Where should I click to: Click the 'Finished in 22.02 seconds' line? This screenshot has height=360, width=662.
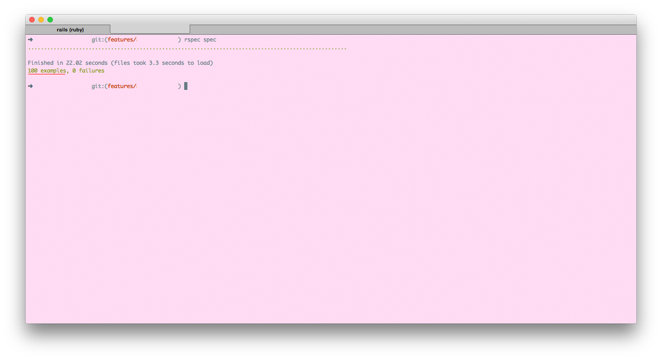(120, 63)
